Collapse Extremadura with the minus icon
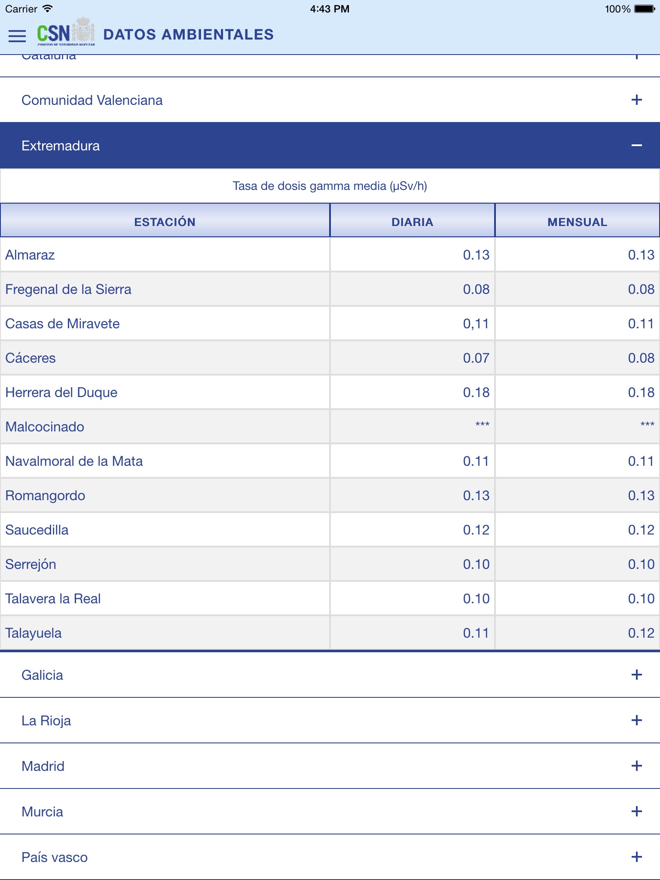The image size is (660, 880). click(x=636, y=146)
